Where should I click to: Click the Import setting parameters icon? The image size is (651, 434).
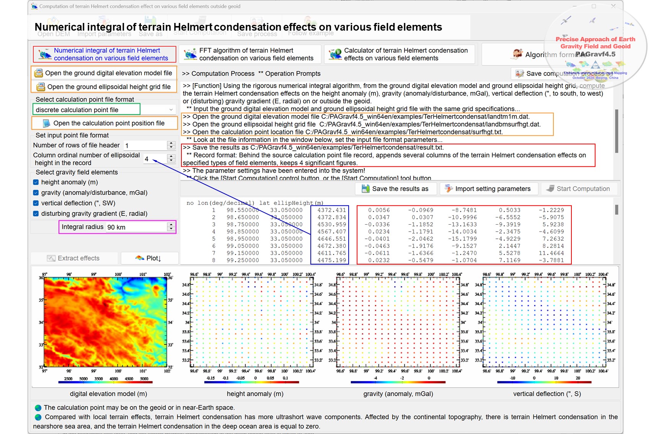[x=449, y=189]
